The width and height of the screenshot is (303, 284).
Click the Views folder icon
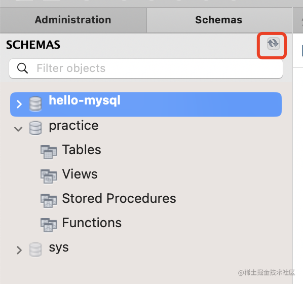[49, 176]
